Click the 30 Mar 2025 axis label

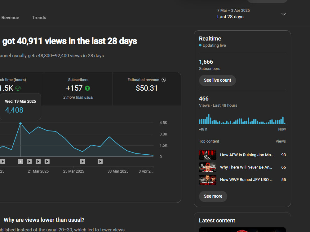118,171
